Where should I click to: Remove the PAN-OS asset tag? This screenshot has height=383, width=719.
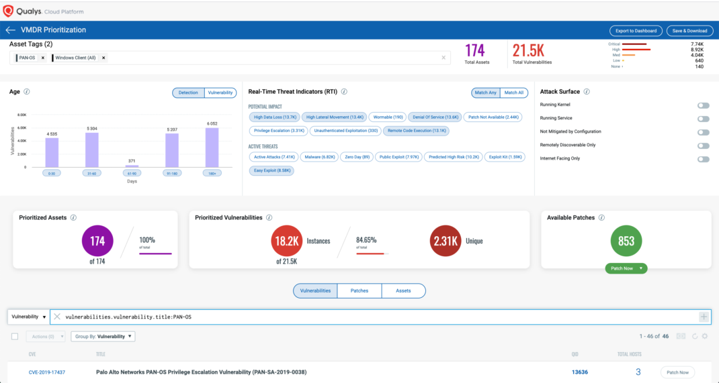pos(43,58)
